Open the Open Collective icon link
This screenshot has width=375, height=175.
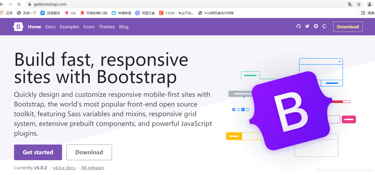325,26
